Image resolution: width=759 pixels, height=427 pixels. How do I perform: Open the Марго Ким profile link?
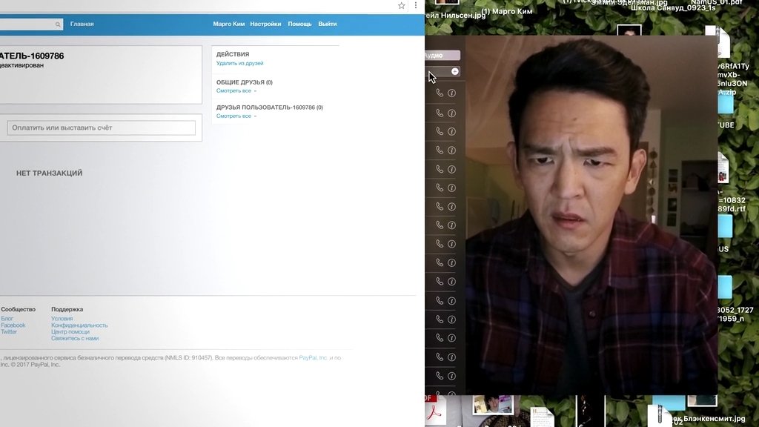pos(228,24)
